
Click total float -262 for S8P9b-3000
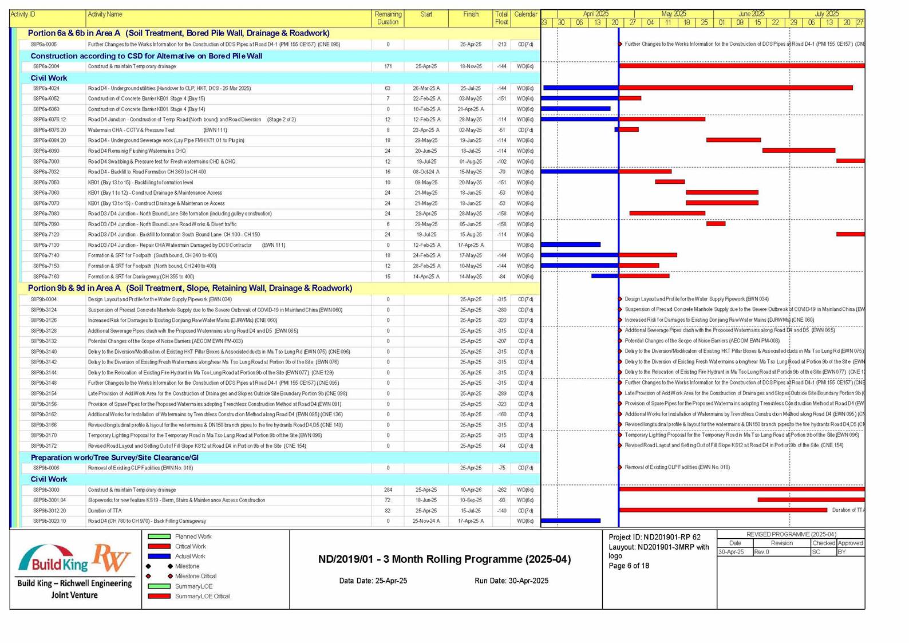(x=501, y=490)
